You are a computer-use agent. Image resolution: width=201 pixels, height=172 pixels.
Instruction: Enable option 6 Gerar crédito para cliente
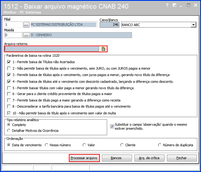(x=9, y=94)
